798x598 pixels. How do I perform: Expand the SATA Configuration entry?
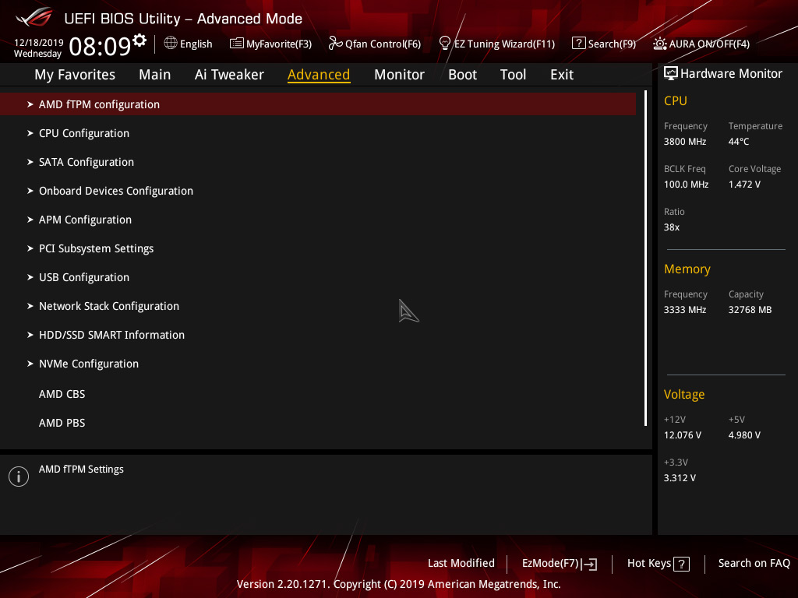tap(86, 162)
